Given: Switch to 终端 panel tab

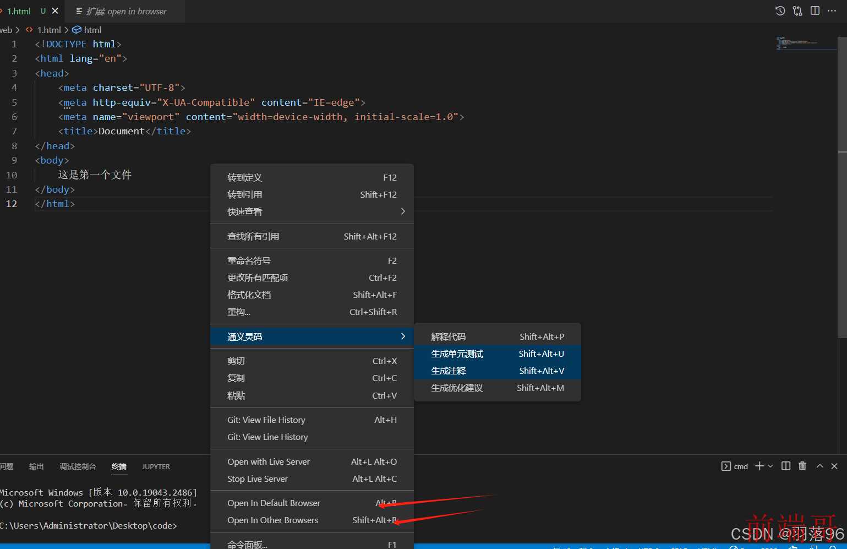Looking at the screenshot, I should tap(119, 466).
